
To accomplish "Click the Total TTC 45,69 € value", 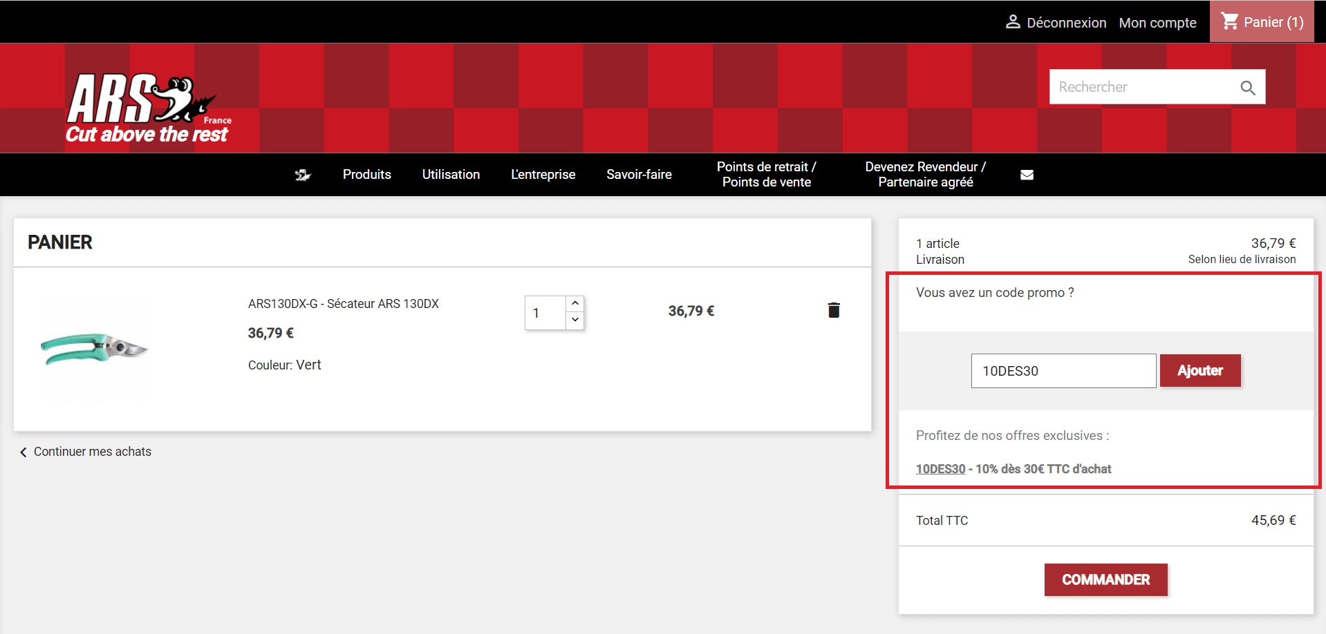I will pos(1273,521).
